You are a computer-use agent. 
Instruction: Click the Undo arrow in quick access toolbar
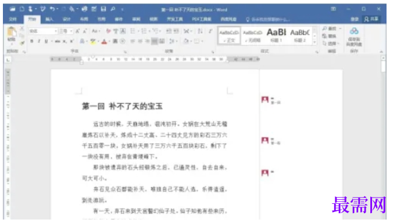(52, 9)
